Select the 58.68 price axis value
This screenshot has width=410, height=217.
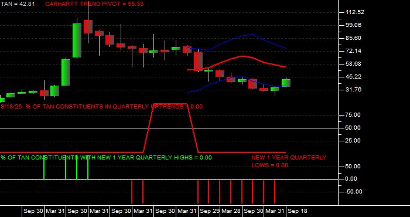(x=354, y=64)
